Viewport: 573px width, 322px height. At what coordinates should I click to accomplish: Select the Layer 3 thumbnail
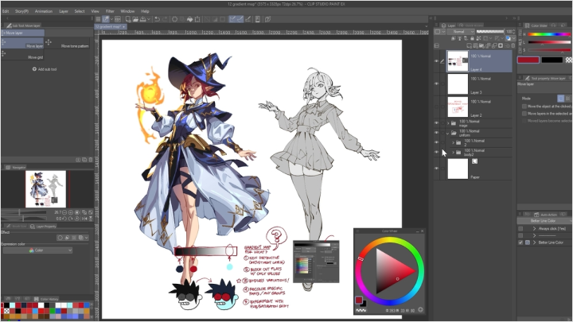458,84
